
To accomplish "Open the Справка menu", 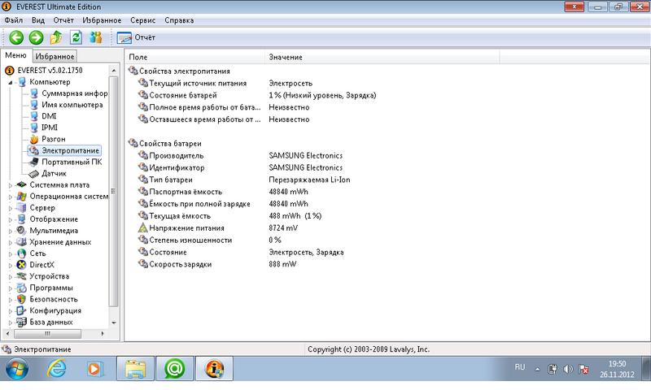I will [x=179, y=20].
